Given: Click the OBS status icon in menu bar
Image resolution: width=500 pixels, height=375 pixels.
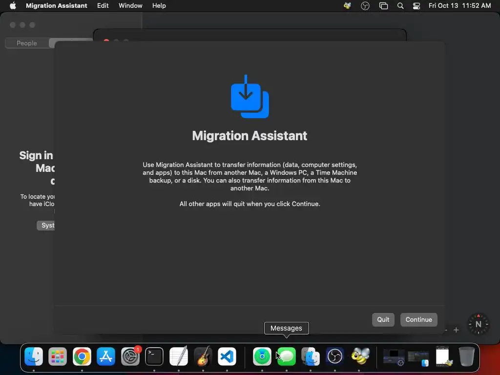Looking at the screenshot, I should pyautogui.click(x=365, y=5).
